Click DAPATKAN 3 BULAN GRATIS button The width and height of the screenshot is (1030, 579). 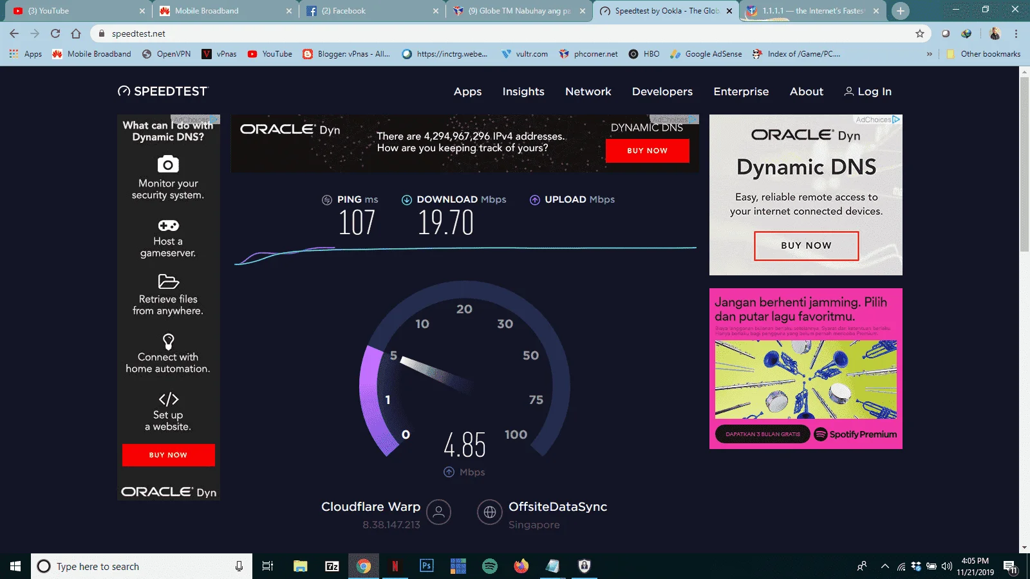(763, 434)
